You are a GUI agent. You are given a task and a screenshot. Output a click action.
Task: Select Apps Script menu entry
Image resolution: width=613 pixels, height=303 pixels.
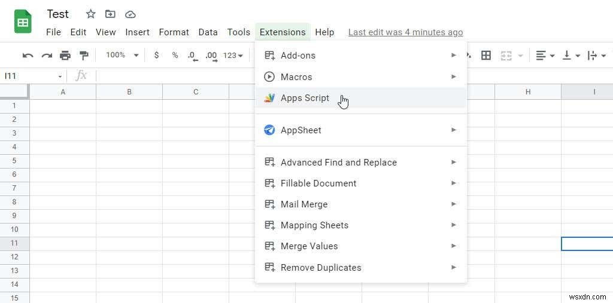click(361, 98)
